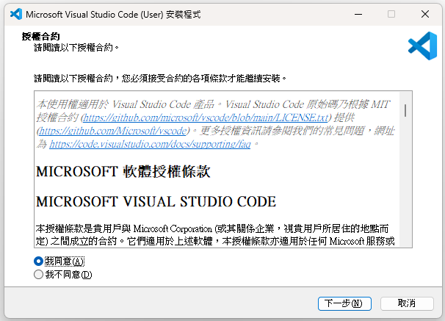Click the large blue VS Code logo
The image size is (445, 321).
(422, 46)
